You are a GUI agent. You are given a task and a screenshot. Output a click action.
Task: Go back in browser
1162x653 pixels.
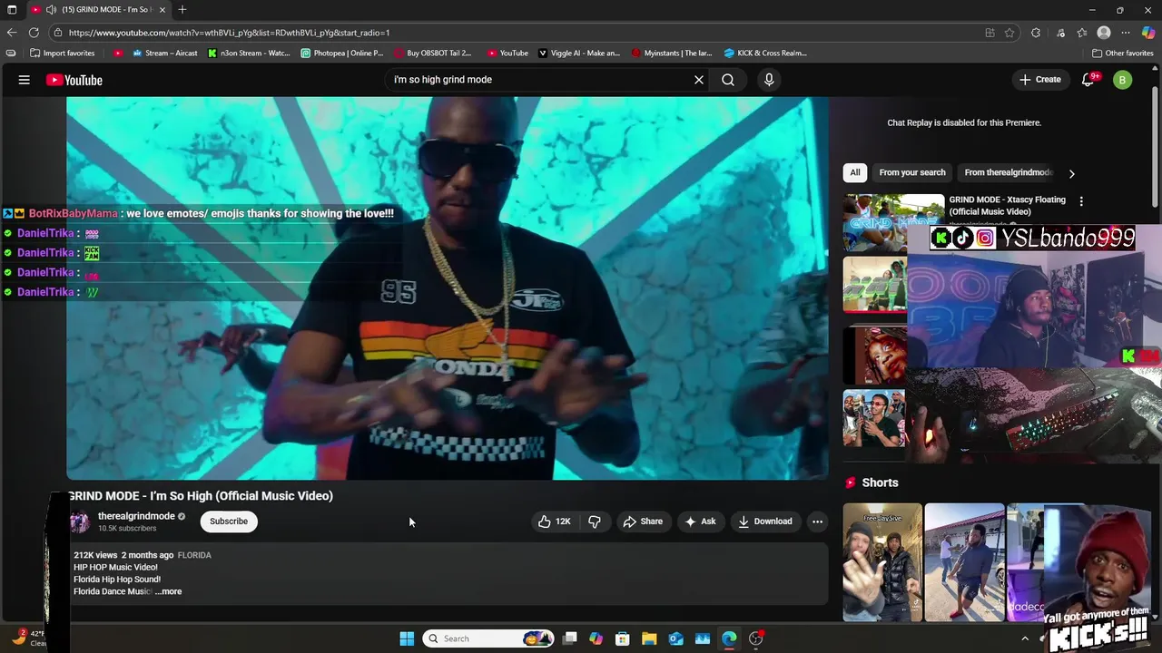point(12,33)
